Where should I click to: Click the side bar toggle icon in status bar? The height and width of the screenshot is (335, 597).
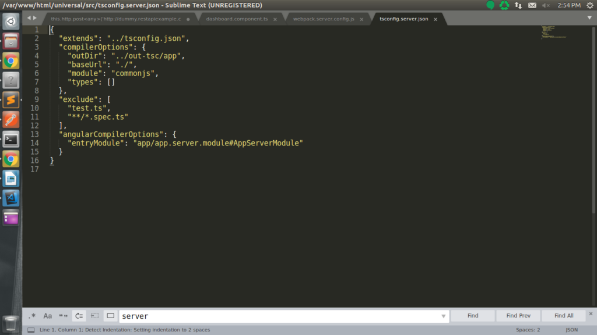[x=31, y=330]
